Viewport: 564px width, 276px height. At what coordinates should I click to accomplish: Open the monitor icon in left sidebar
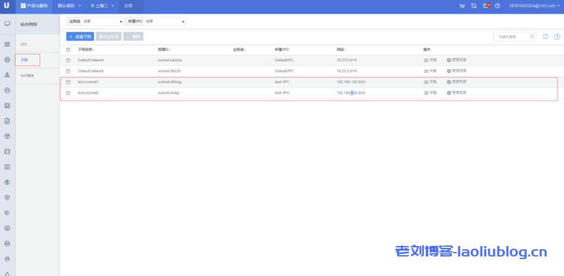click(x=7, y=23)
